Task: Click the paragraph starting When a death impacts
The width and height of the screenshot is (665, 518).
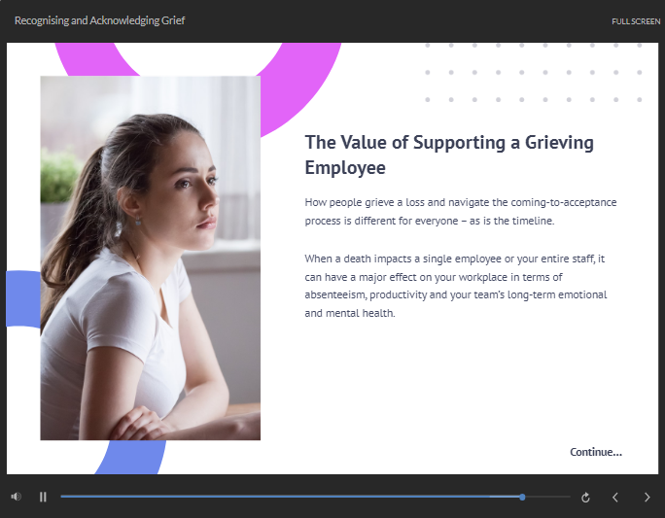Action: coord(456,286)
